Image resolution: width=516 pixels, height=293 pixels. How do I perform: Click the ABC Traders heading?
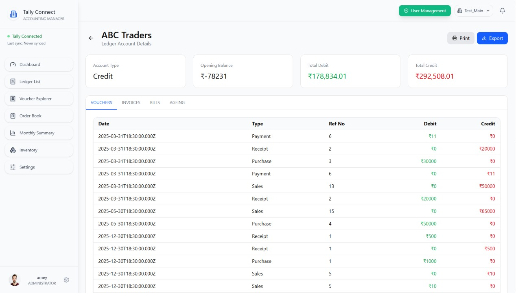pyautogui.click(x=127, y=35)
